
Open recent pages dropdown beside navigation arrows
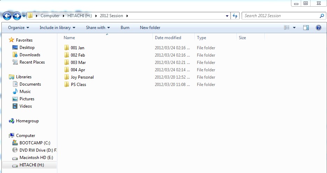pyautogui.click(x=24, y=16)
